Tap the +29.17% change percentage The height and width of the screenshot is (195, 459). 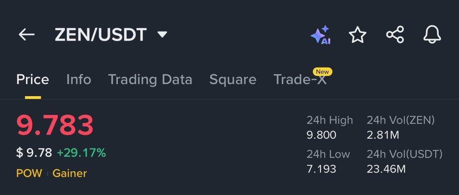[x=81, y=153]
